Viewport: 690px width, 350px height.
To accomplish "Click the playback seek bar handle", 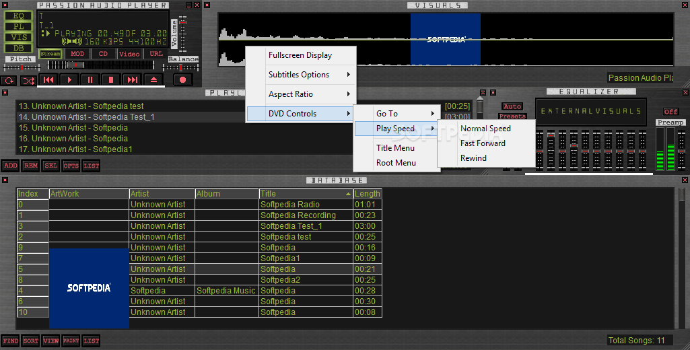I will click(75, 65).
